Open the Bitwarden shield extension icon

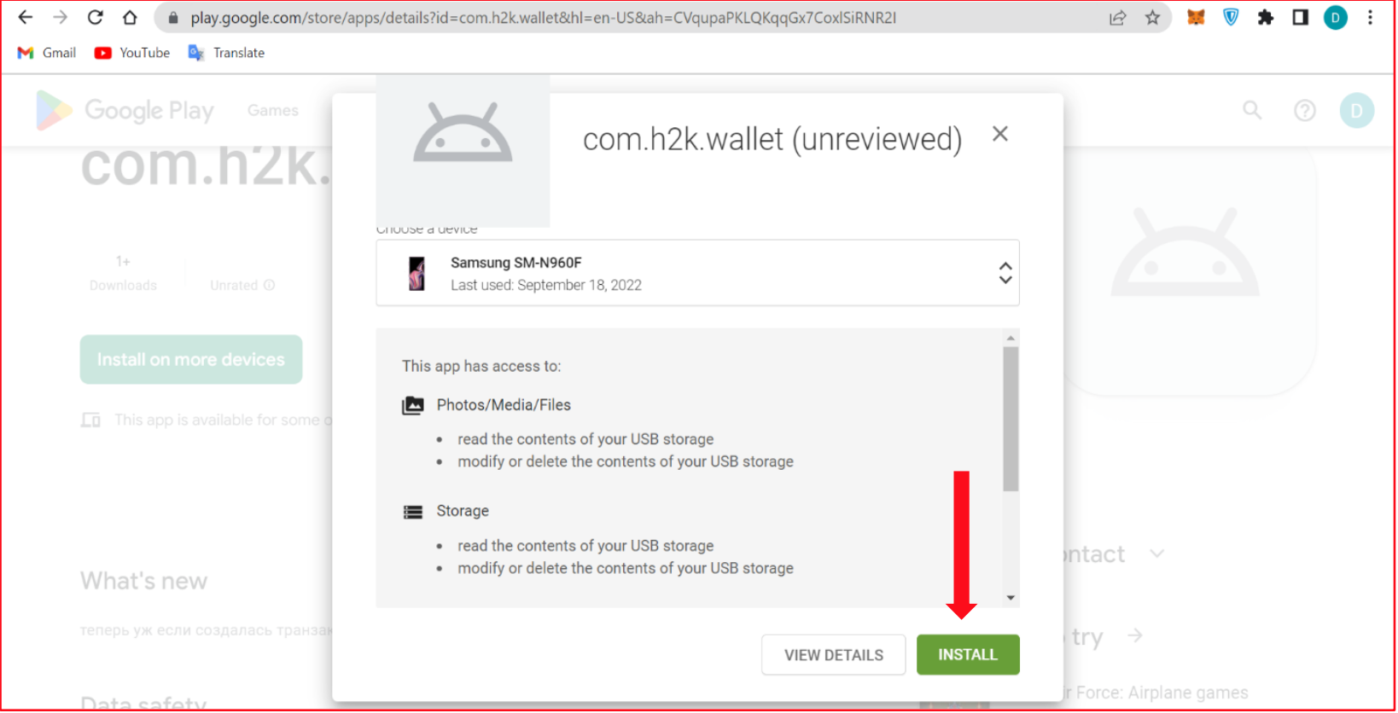click(x=1230, y=18)
